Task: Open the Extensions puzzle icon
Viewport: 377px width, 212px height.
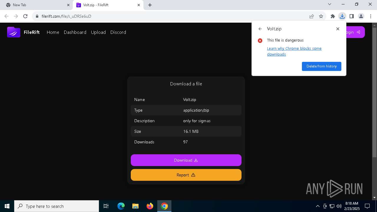Action: [333, 16]
